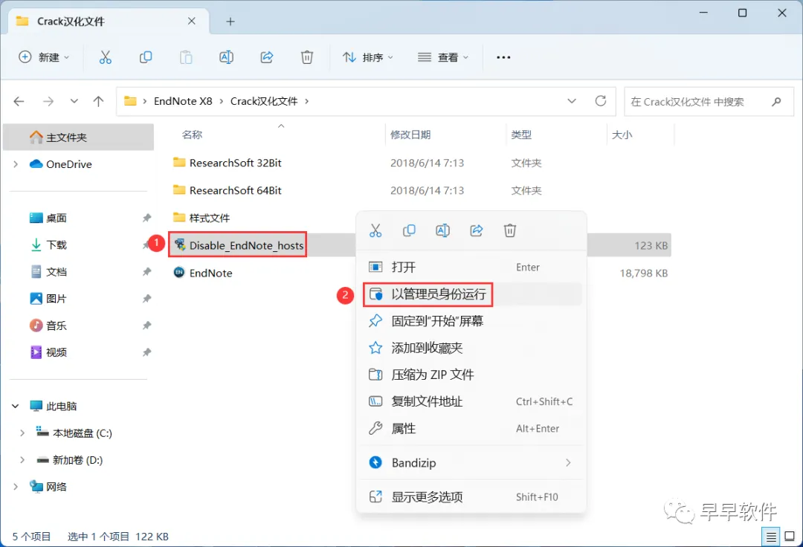Viewport: 803px width, 547px height.
Task: Click the search magnifier icon
Action: coord(776,101)
